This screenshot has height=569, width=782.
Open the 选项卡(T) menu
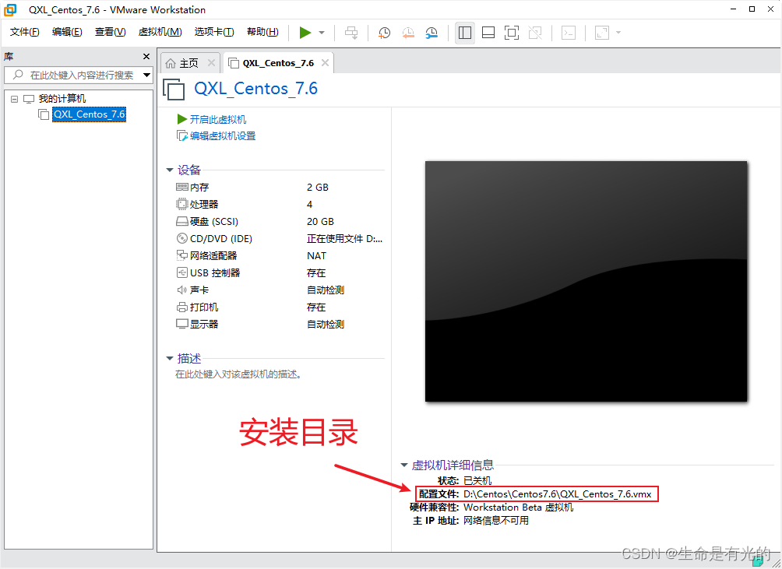[214, 32]
